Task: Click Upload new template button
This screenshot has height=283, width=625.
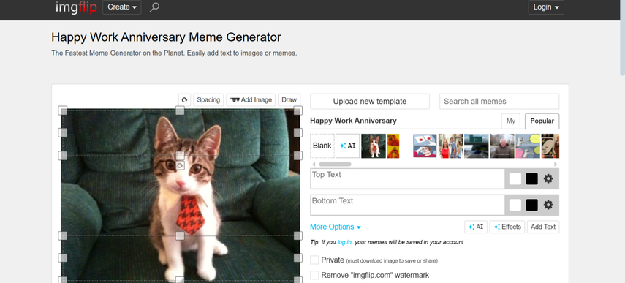Action: click(x=370, y=101)
